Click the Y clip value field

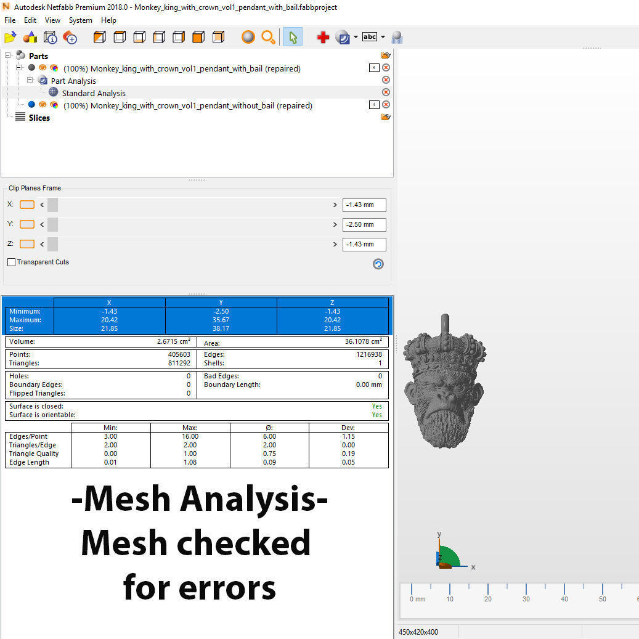coord(364,224)
